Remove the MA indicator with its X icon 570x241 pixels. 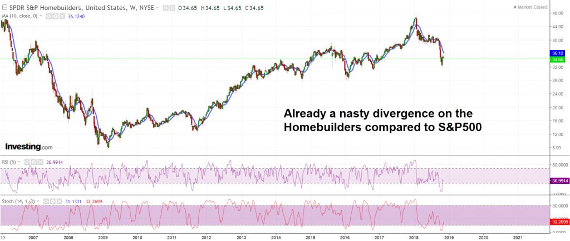click(x=62, y=16)
